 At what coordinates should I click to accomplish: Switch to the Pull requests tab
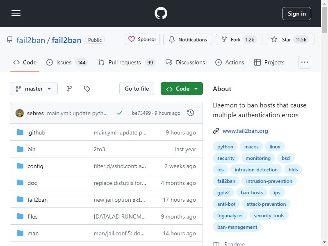point(127,62)
